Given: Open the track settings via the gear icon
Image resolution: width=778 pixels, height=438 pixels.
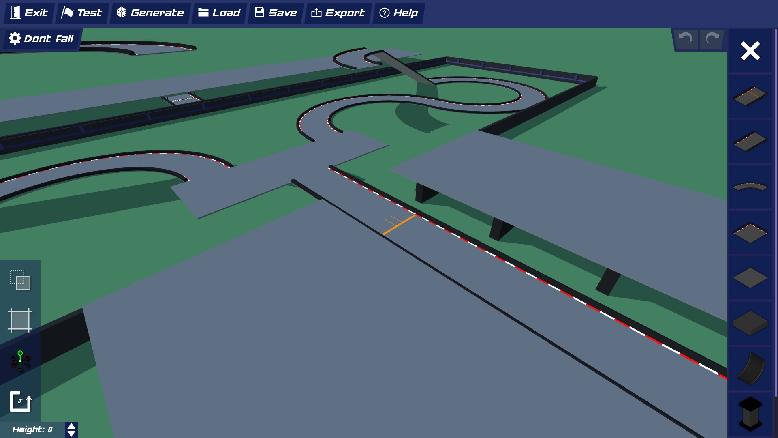Looking at the screenshot, I should pyautogui.click(x=15, y=38).
